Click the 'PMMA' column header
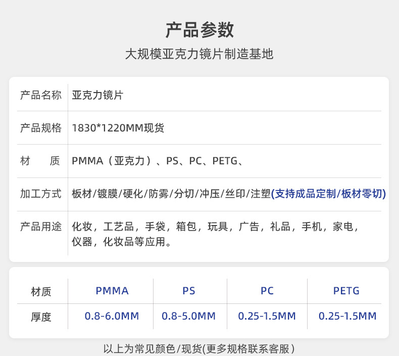The height and width of the screenshot is (356, 399). pos(112,291)
